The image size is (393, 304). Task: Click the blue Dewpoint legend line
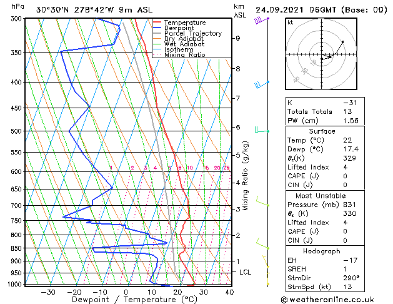click(x=157, y=28)
